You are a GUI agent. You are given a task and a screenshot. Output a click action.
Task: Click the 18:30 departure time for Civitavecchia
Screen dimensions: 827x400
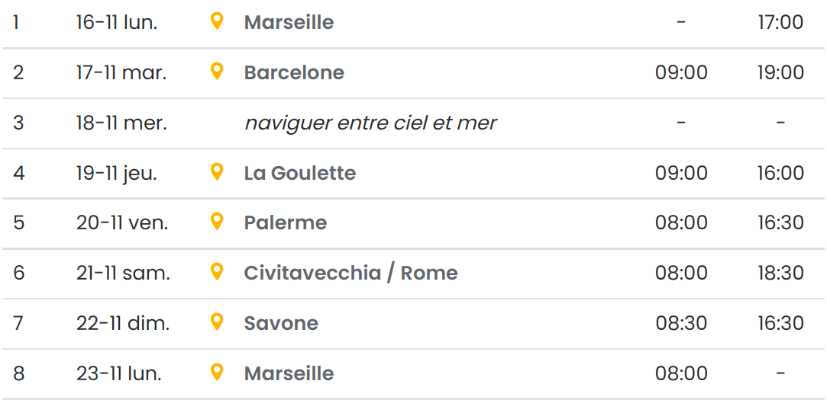(x=780, y=273)
